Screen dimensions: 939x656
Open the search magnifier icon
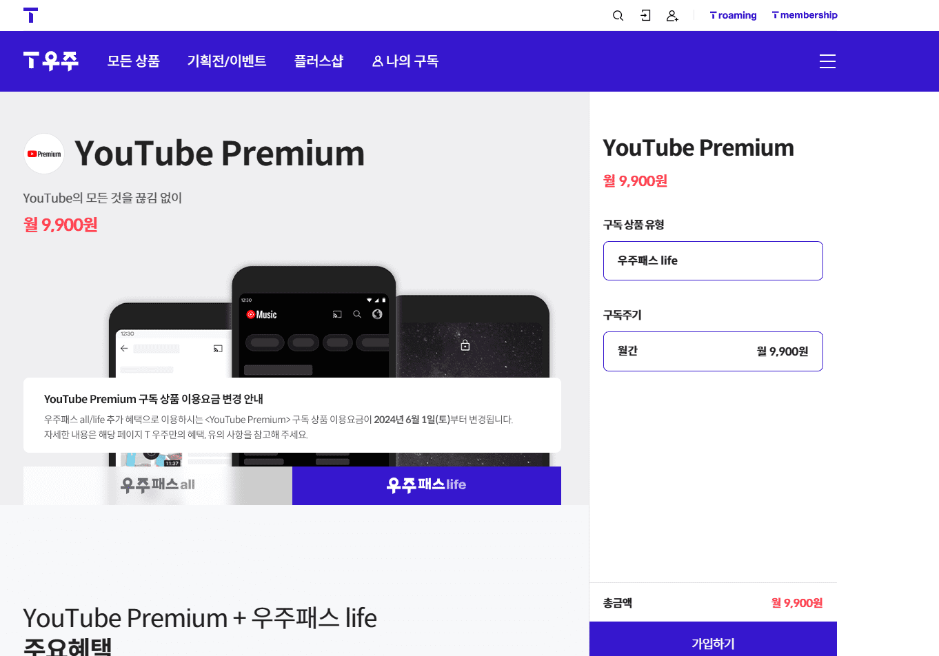(x=618, y=15)
